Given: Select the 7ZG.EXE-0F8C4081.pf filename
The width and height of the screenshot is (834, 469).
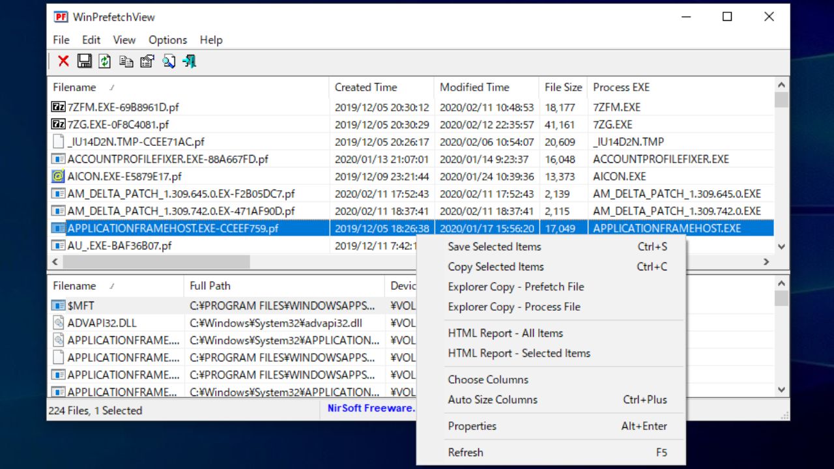Looking at the screenshot, I should [119, 124].
